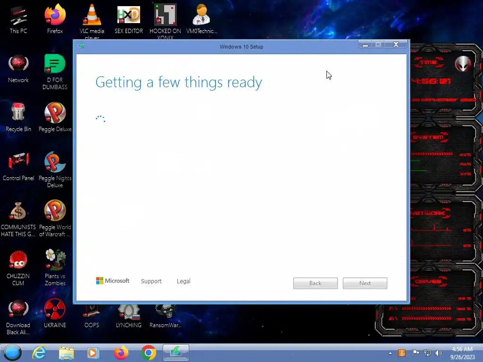Open the Support link in Setup

(151, 281)
